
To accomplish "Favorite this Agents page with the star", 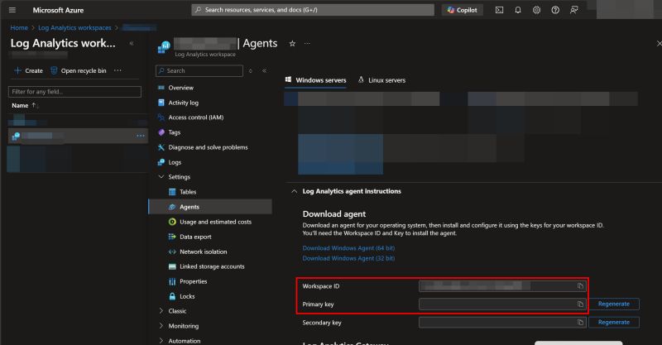I will (292, 43).
